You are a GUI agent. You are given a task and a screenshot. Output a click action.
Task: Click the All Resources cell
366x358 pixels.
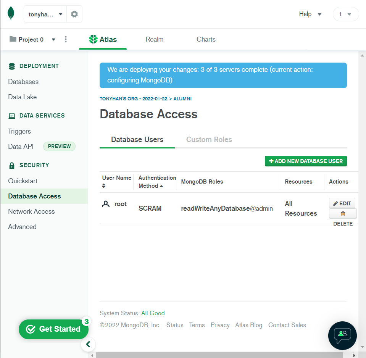click(301, 208)
